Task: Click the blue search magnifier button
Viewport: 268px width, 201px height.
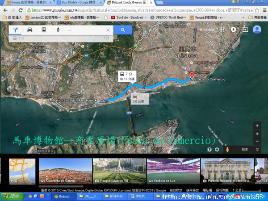Action: [x=122, y=30]
